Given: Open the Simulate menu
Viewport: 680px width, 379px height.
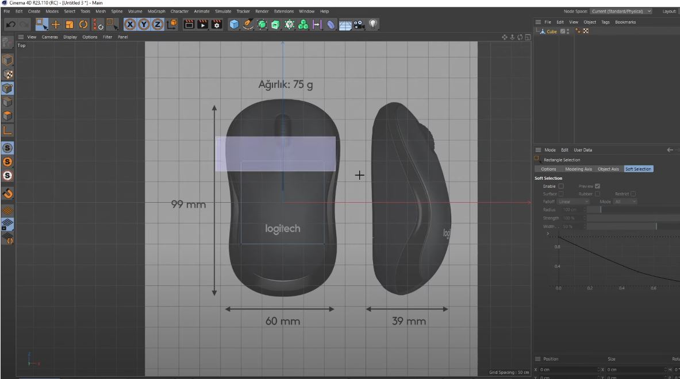Looking at the screenshot, I should coord(223,11).
